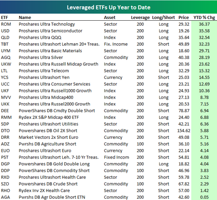Screen dimensions: 217x200
Task: Click the 154.62 price cell
Action: (x=184, y=131)
